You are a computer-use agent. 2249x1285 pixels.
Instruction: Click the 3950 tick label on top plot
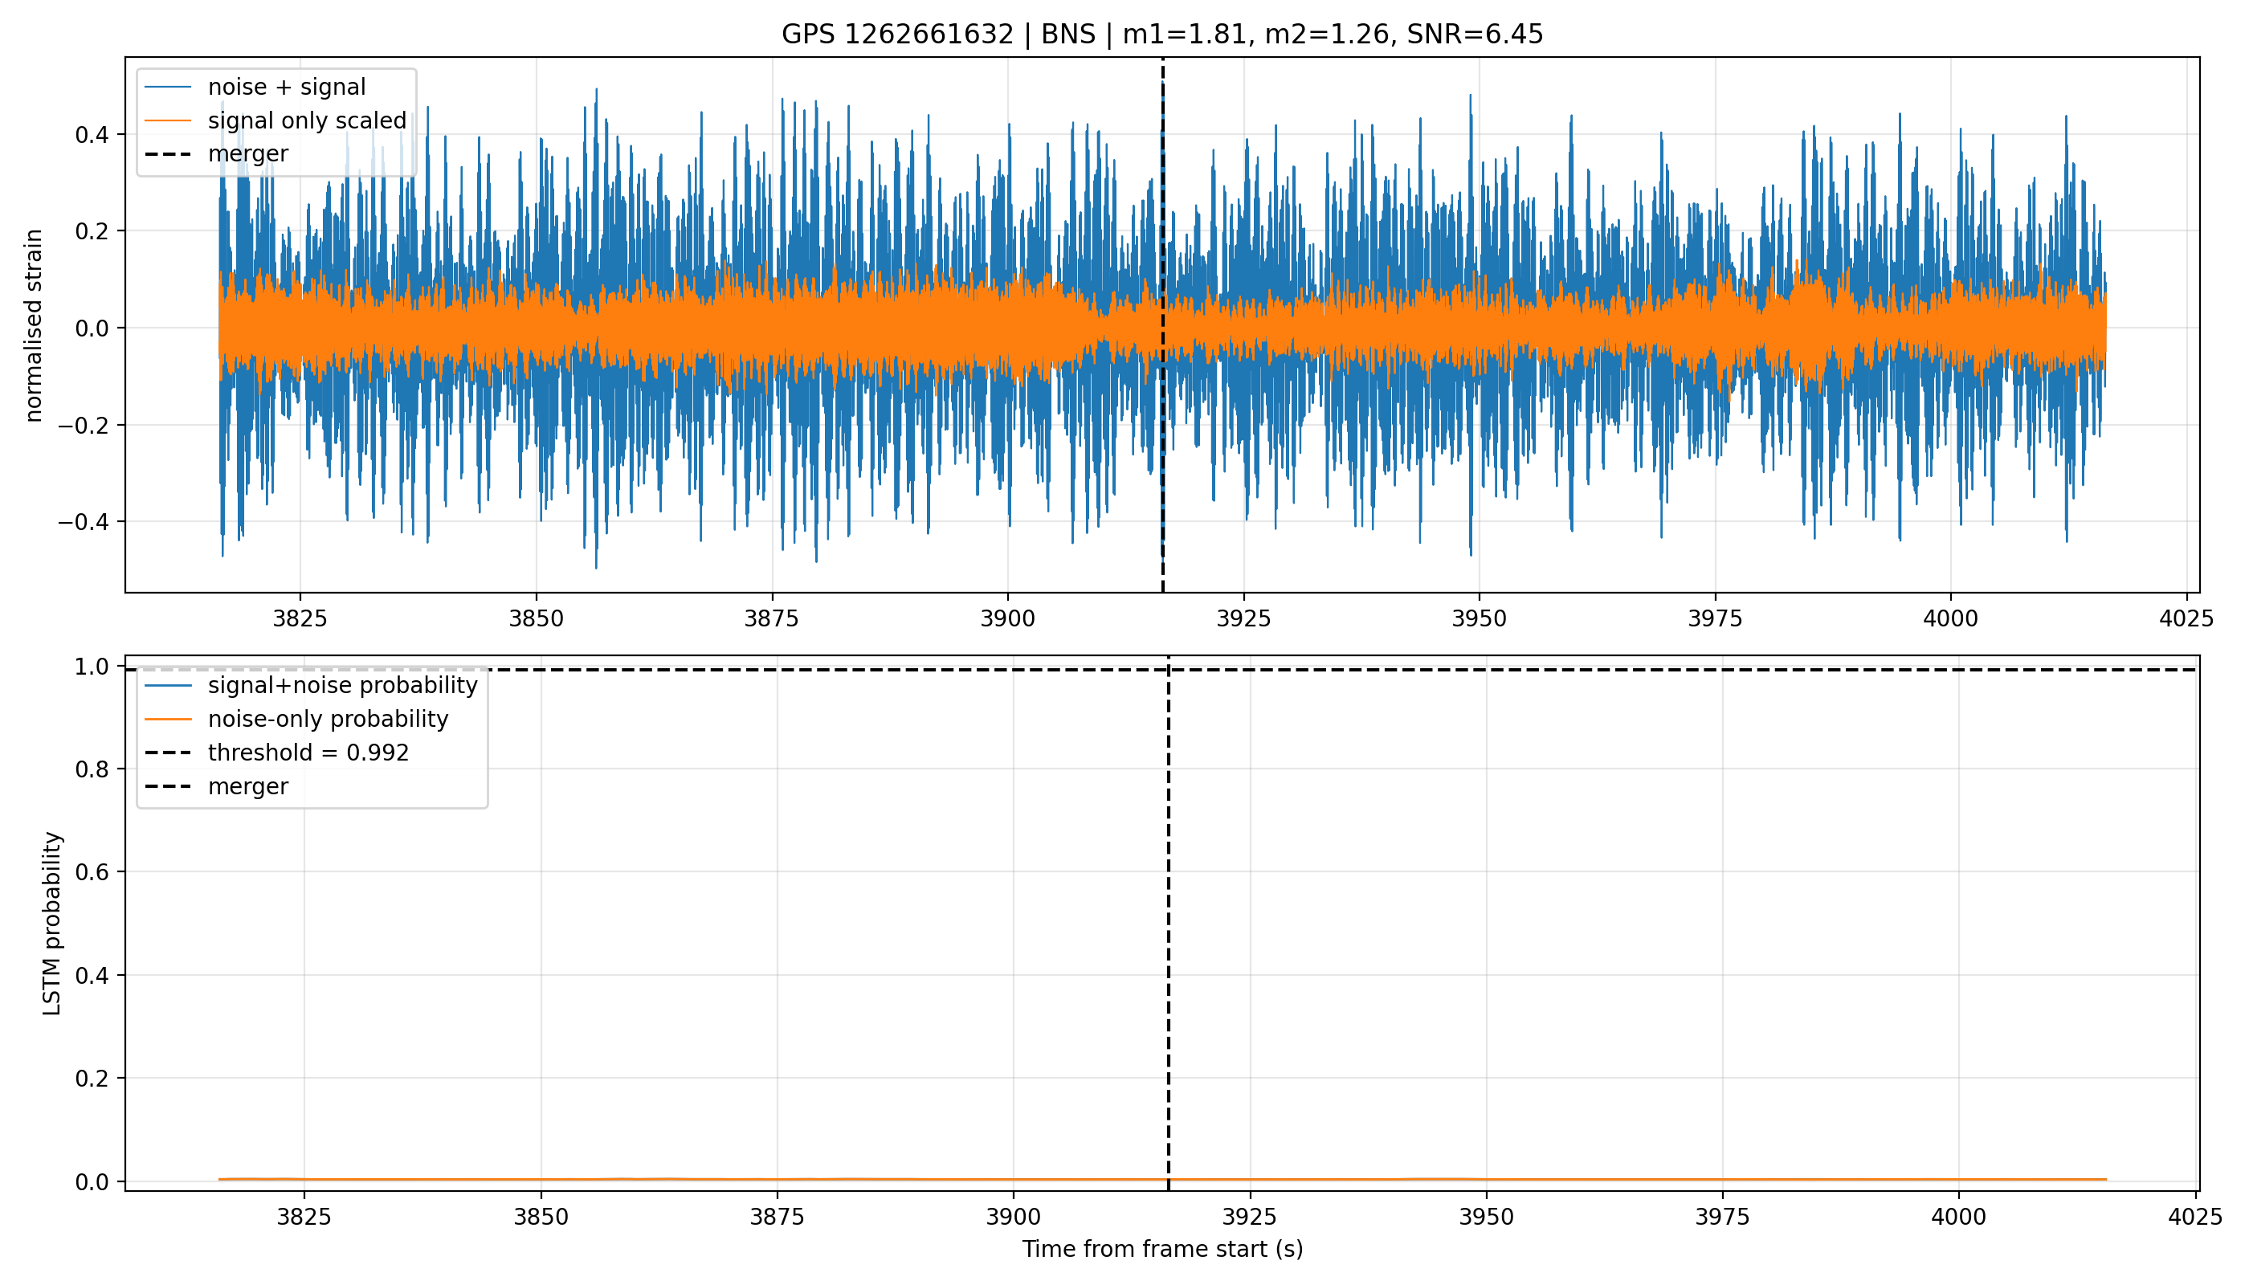click(x=1480, y=618)
